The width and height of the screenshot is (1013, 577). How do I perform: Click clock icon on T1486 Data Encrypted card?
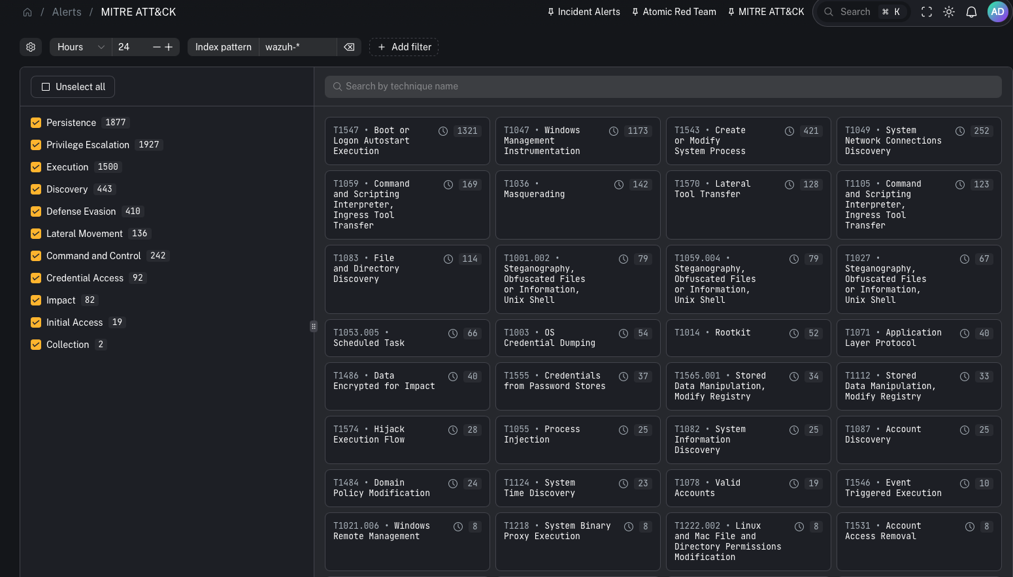pyautogui.click(x=453, y=377)
